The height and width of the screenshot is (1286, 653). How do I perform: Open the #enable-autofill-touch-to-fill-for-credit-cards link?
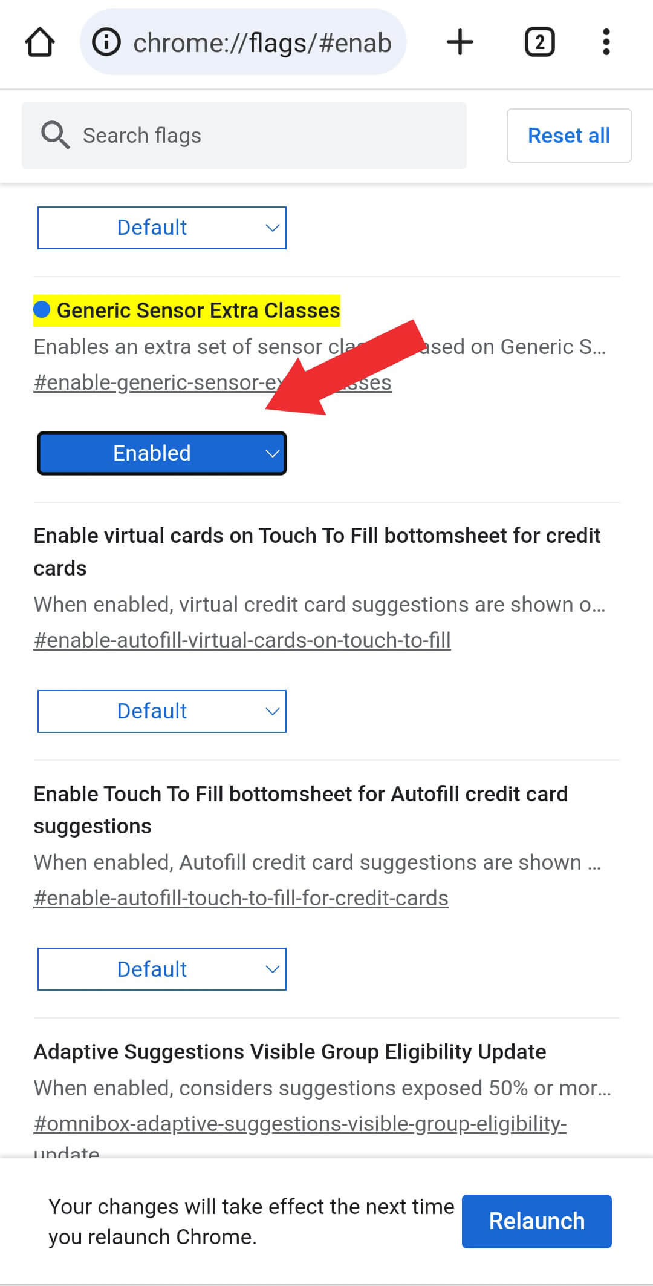tap(241, 898)
